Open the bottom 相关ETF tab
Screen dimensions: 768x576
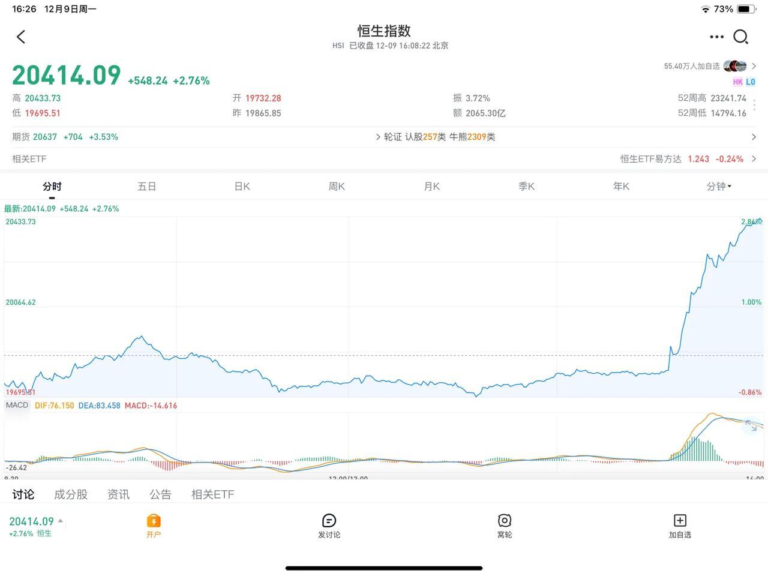tap(213, 494)
